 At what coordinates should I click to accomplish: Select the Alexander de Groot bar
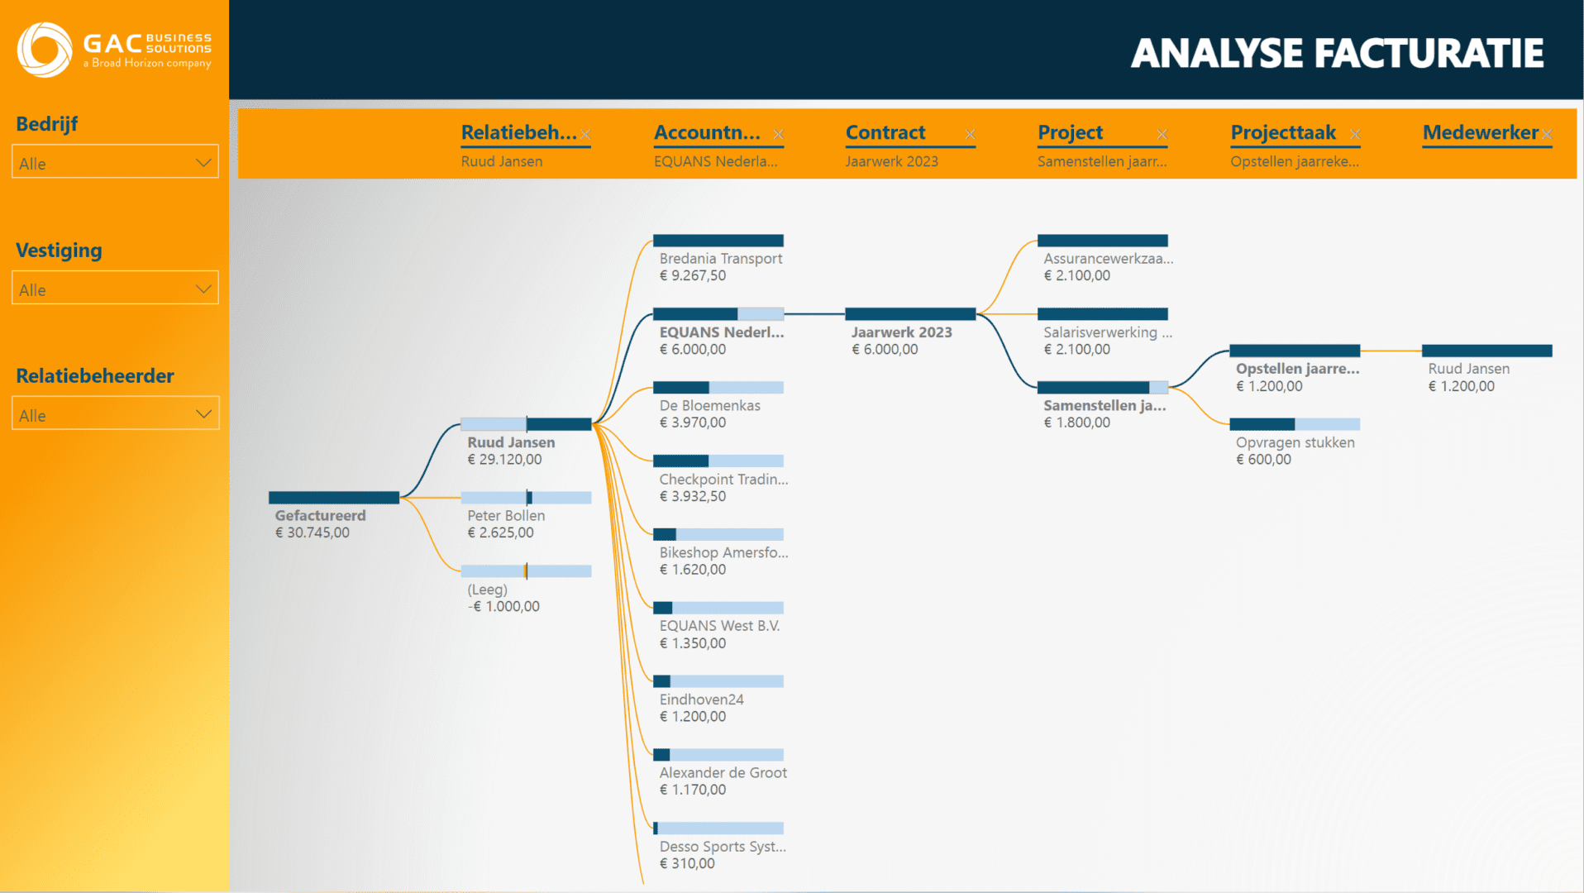point(718,754)
